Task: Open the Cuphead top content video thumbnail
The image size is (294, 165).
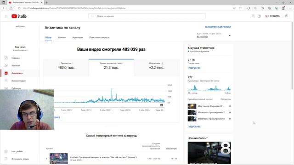Action: 59,159
